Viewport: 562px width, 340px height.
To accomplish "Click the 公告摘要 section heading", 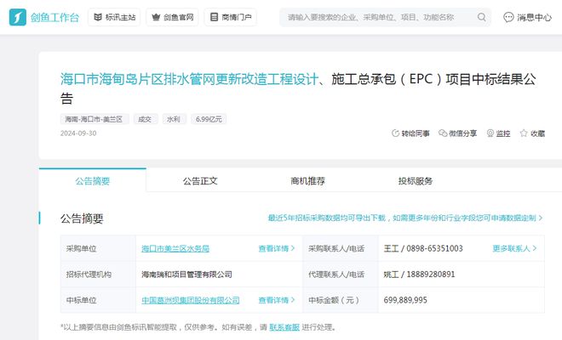I will click(x=82, y=218).
